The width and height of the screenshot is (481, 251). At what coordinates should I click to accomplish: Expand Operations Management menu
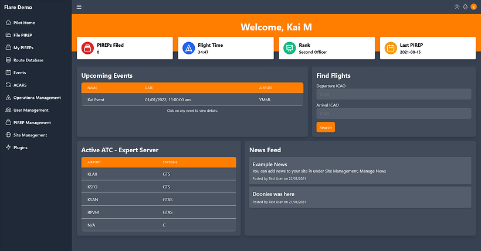click(37, 98)
